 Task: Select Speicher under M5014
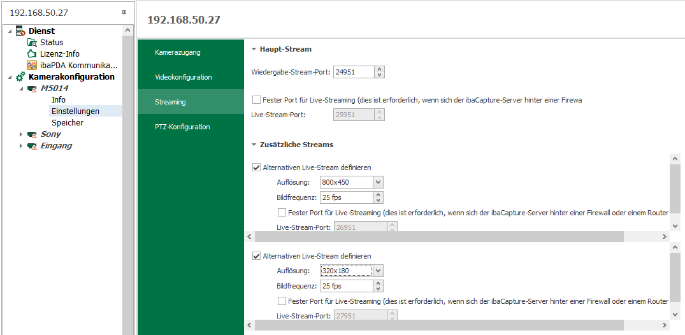(x=68, y=123)
